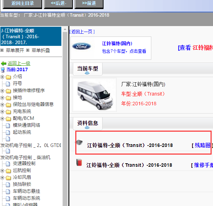213x206 pixels.
Task: Open 变速器控制 tree item
Action: (x=24, y=163)
